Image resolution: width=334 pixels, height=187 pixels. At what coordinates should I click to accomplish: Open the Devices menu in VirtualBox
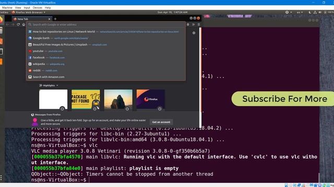click(38, 8)
